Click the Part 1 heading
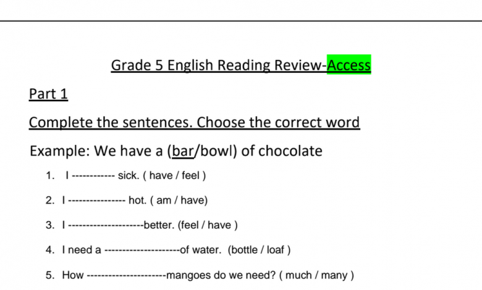 [x=48, y=94]
